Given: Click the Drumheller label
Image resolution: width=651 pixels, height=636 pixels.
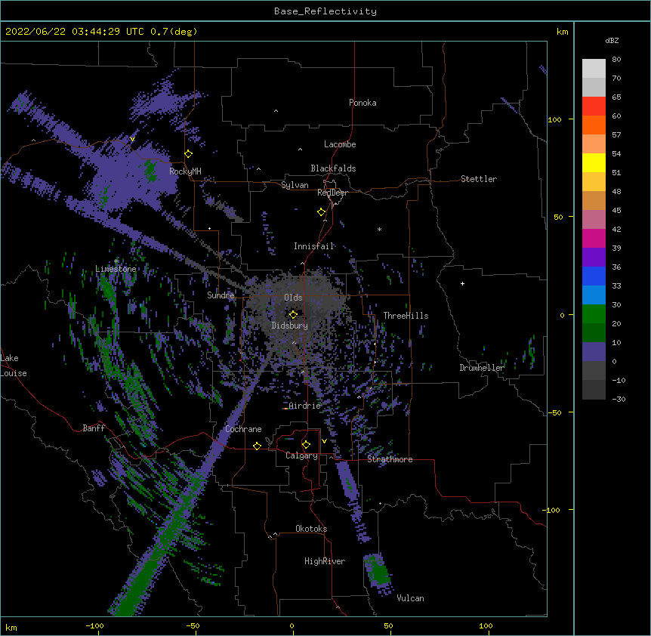Looking at the screenshot, I should [482, 368].
